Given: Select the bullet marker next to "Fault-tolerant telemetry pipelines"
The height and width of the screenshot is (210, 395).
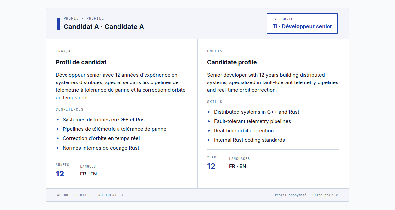Looking at the screenshot, I should 209,121.
